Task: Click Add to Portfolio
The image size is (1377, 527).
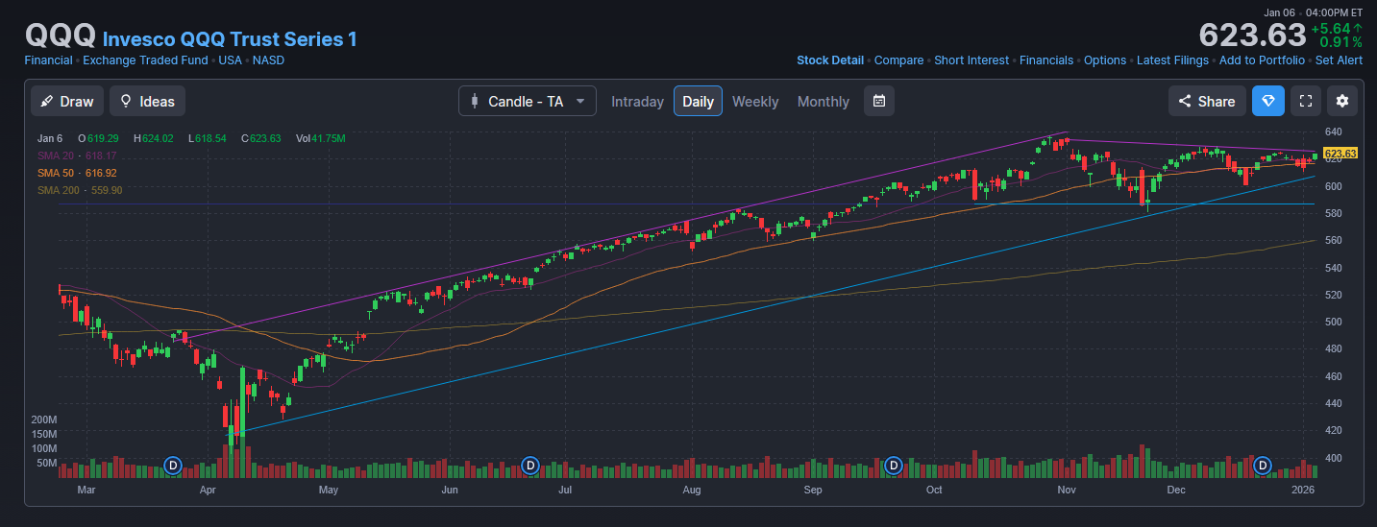Action: (1262, 60)
